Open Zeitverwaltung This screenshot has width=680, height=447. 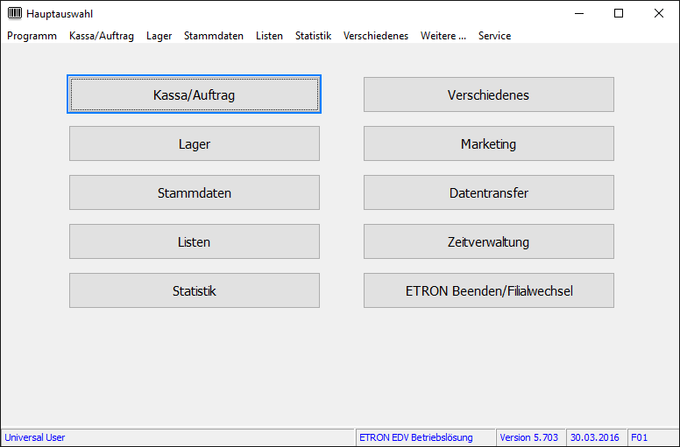(488, 241)
